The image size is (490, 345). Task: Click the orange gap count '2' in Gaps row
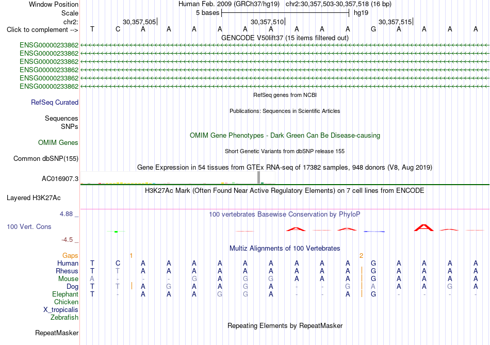pos(361,256)
